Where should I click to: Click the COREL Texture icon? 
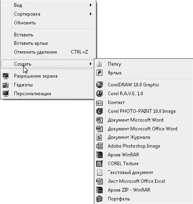[99, 164]
